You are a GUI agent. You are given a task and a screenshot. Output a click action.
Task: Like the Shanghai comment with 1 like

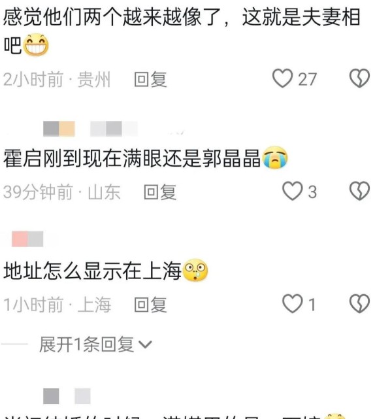[x=293, y=304]
